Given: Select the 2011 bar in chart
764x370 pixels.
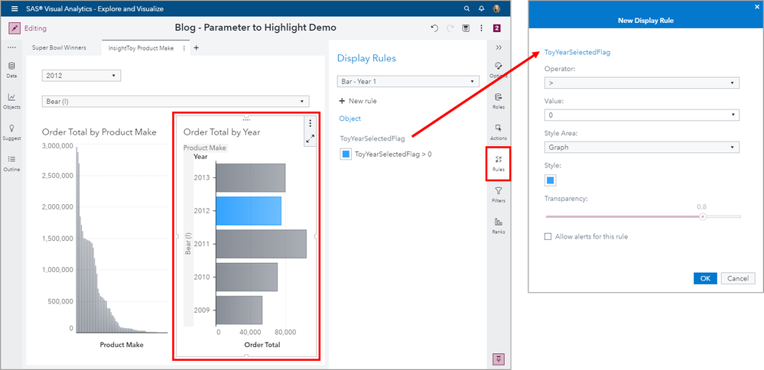Looking at the screenshot, I should 261,244.
